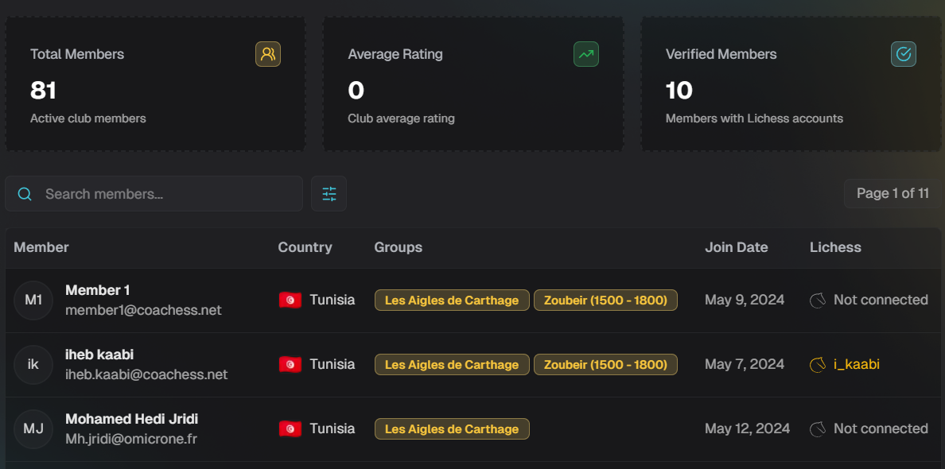Click the MJ avatar for Mohamed Hedi Jridi
This screenshot has height=469, width=945.
click(33, 428)
